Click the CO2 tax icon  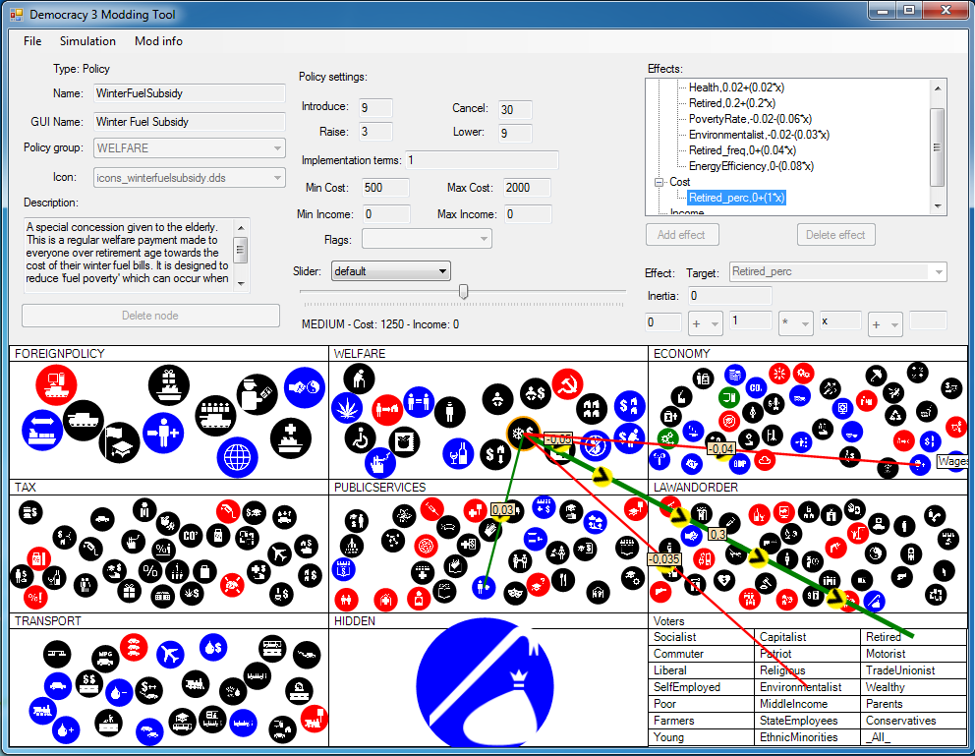[191, 535]
